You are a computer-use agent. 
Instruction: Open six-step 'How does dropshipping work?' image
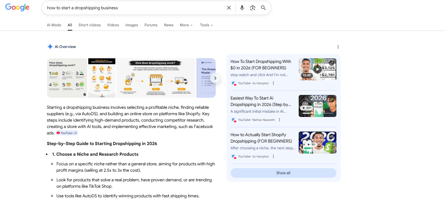tap(67, 78)
